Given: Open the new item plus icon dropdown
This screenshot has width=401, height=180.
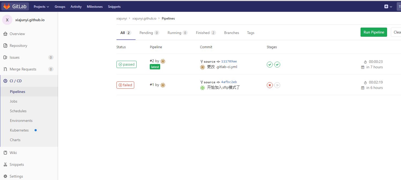Looking at the screenshot, I should [388, 6].
